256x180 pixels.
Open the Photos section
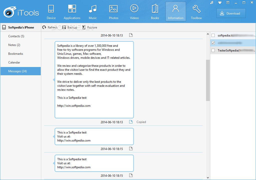click(113, 12)
